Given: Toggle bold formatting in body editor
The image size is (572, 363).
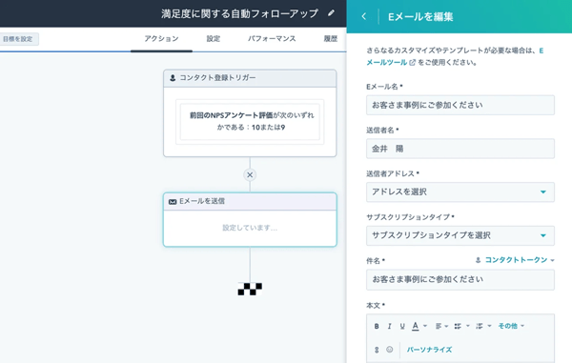Looking at the screenshot, I should 377,326.
